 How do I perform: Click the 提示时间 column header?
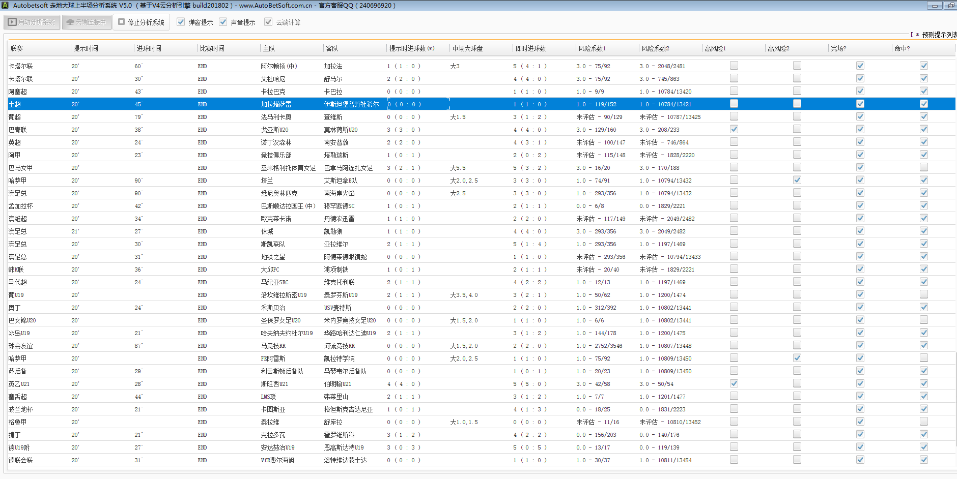pos(86,48)
